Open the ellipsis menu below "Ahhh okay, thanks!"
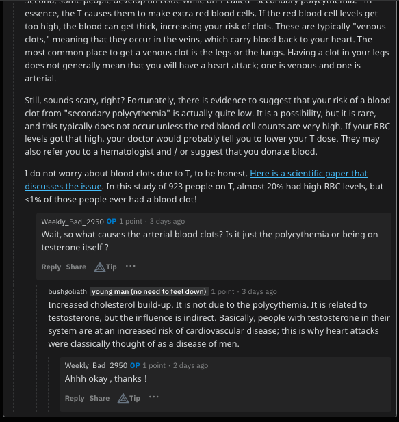Image resolution: width=399 pixels, height=422 pixels. click(154, 397)
